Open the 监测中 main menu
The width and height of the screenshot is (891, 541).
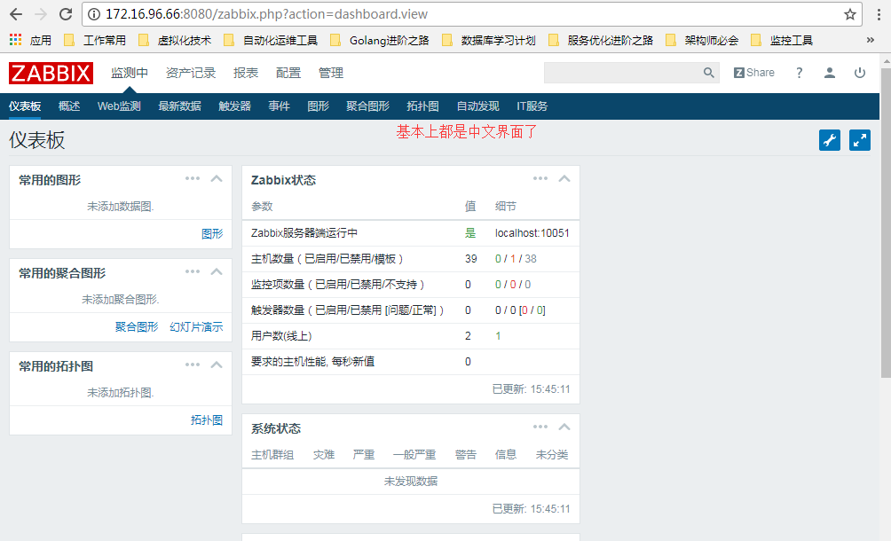(x=130, y=74)
